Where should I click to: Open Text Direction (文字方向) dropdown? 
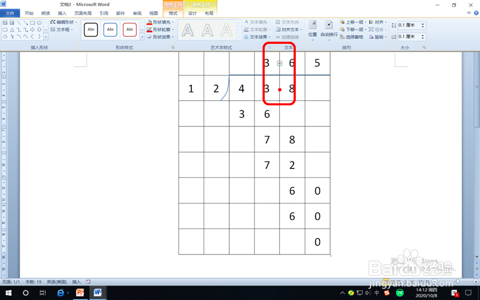coord(289,22)
